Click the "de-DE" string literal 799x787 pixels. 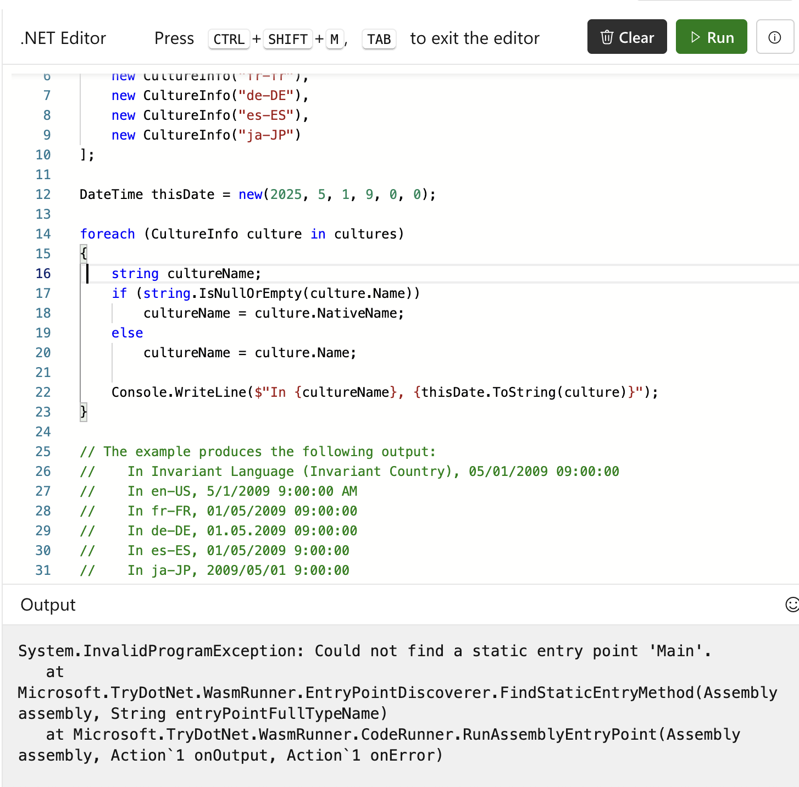266,96
